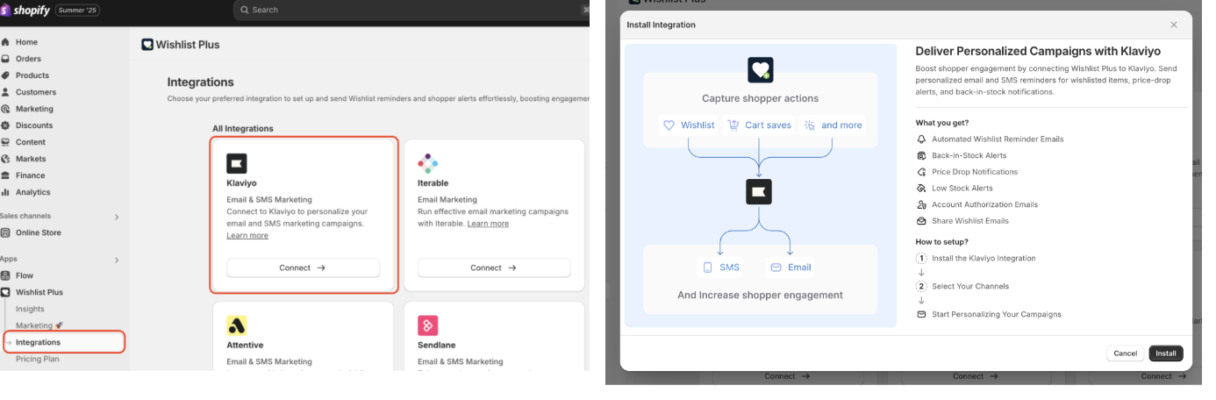
Task: Click the Wishlist Plus page header icon
Action: pos(147,44)
